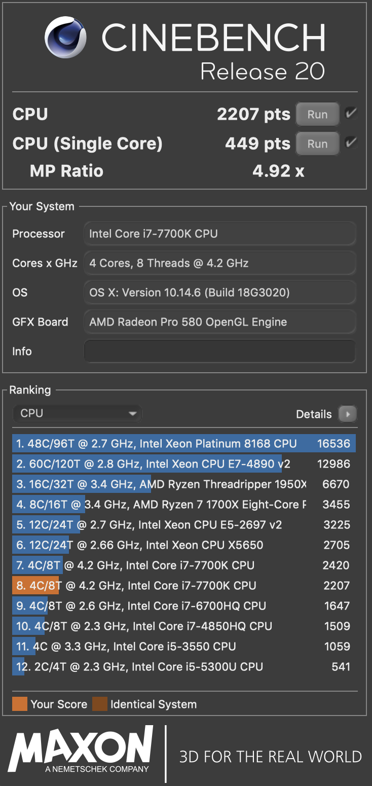372x786 pixels.
Task: Select the Ryzen 7 1700X ranking row
Action: (184, 505)
